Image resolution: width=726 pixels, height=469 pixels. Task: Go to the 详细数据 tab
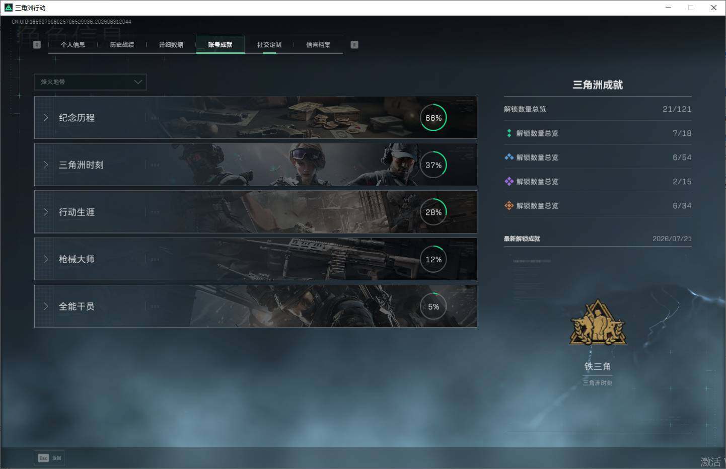click(x=171, y=45)
